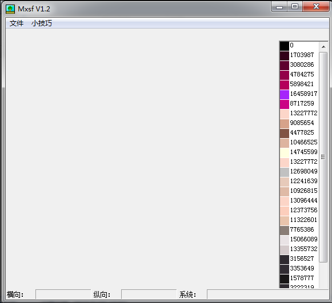Click the color list scroll-up arrow
332x303 pixels.
coord(323,47)
